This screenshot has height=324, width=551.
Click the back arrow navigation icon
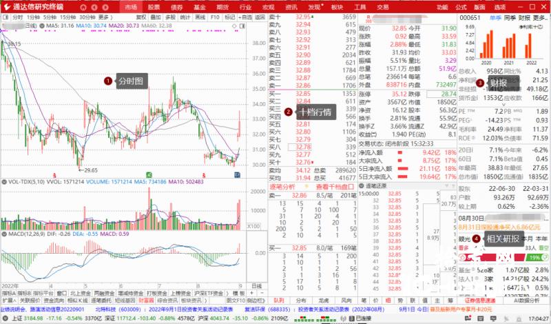tap(94, 7)
